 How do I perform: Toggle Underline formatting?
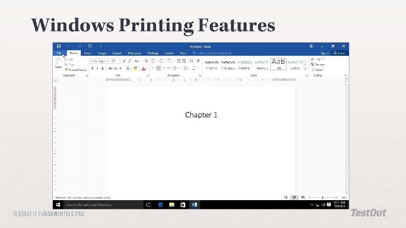coord(102,68)
